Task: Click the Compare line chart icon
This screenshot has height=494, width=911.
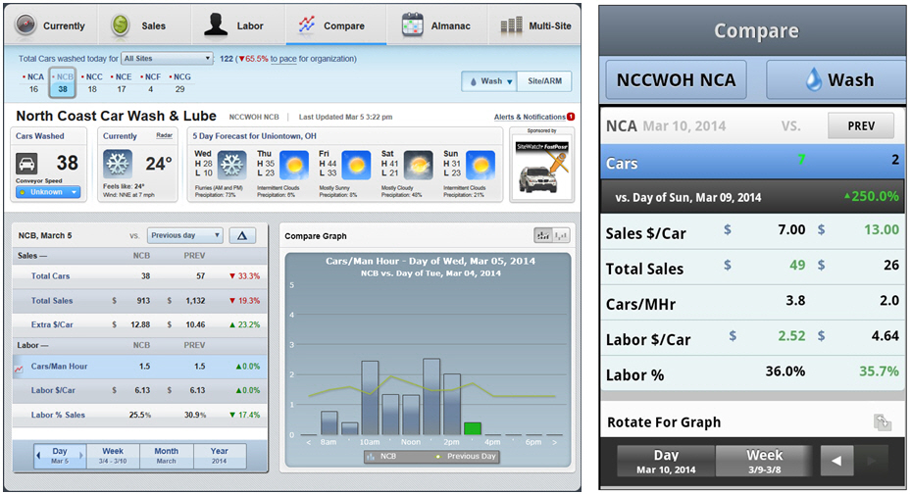Action: tap(307, 25)
